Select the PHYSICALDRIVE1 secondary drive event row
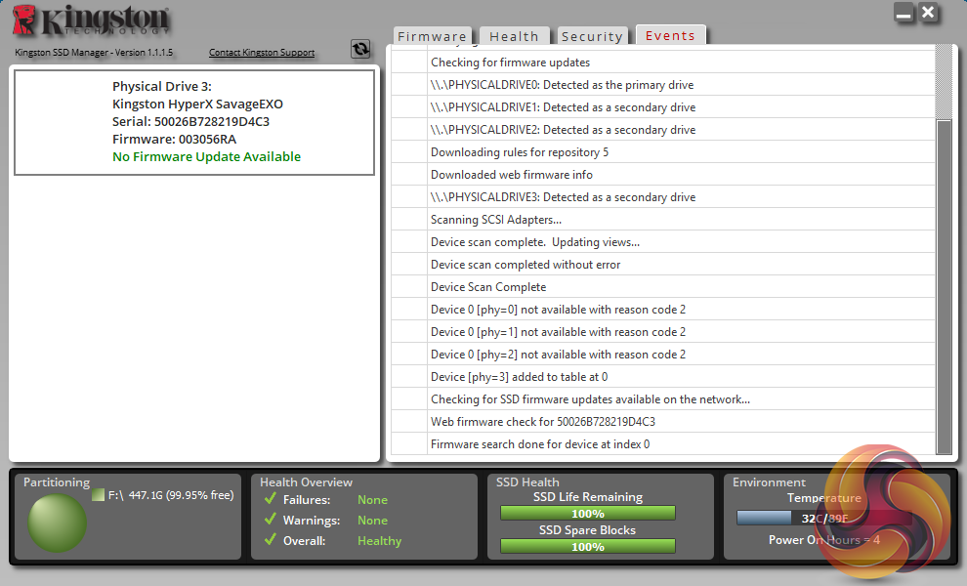967x586 pixels. point(663,107)
